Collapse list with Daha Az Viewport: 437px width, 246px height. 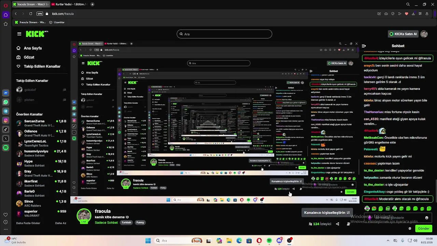(61, 223)
